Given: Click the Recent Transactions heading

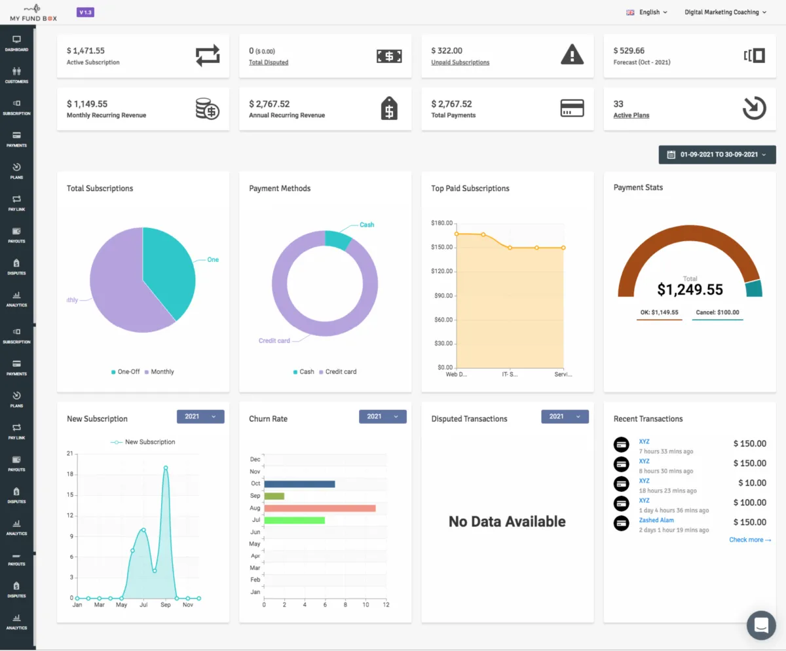Looking at the screenshot, I should pos(648,418).
